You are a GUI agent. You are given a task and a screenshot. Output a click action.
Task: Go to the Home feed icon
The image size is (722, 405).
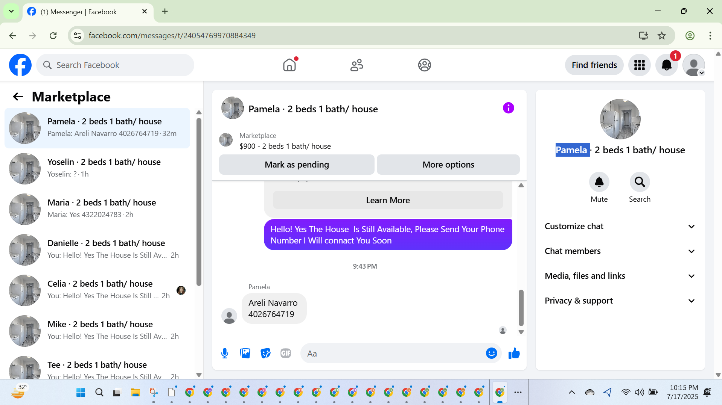click(x=289, y=65)
